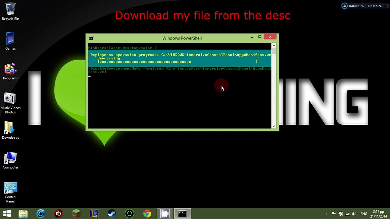This screenshot has width=390, height=219.
Task: Open the Action Center flag icon
Action: [334, 214]
